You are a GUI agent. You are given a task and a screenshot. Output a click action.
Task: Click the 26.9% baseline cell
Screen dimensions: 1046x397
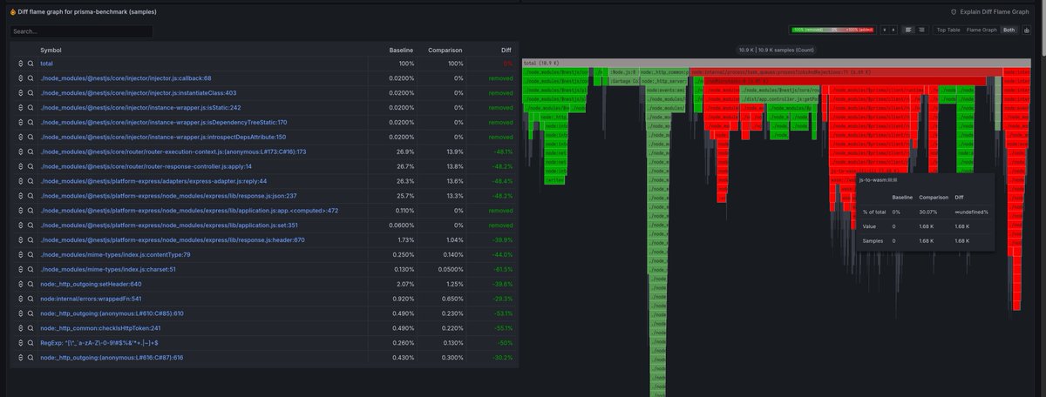tap(404, 151)
